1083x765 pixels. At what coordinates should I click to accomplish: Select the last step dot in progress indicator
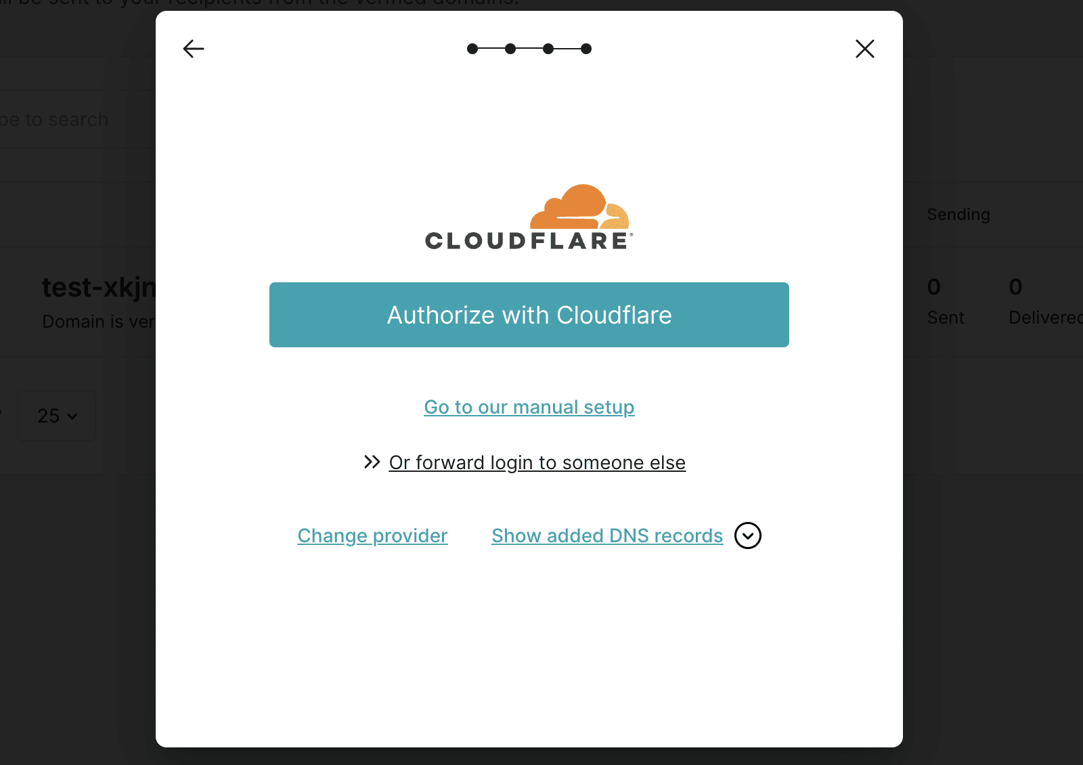pos(586,49)
